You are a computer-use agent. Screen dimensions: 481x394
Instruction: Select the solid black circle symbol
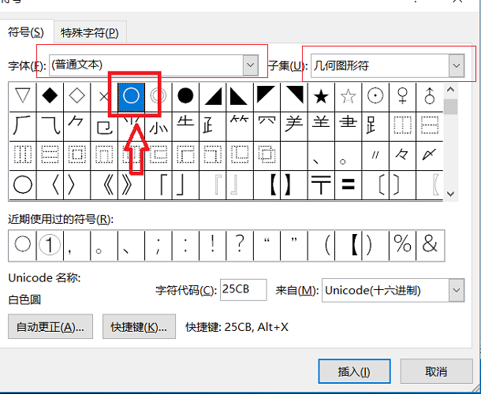[185, 97]
